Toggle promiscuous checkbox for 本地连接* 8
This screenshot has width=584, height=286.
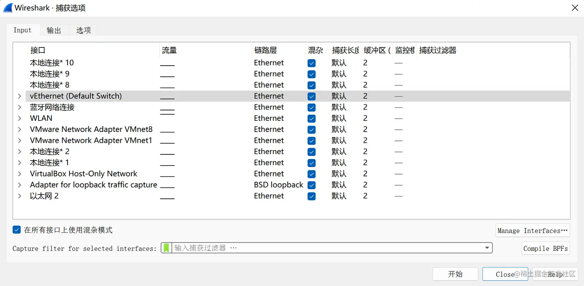[x=312, y=85]
